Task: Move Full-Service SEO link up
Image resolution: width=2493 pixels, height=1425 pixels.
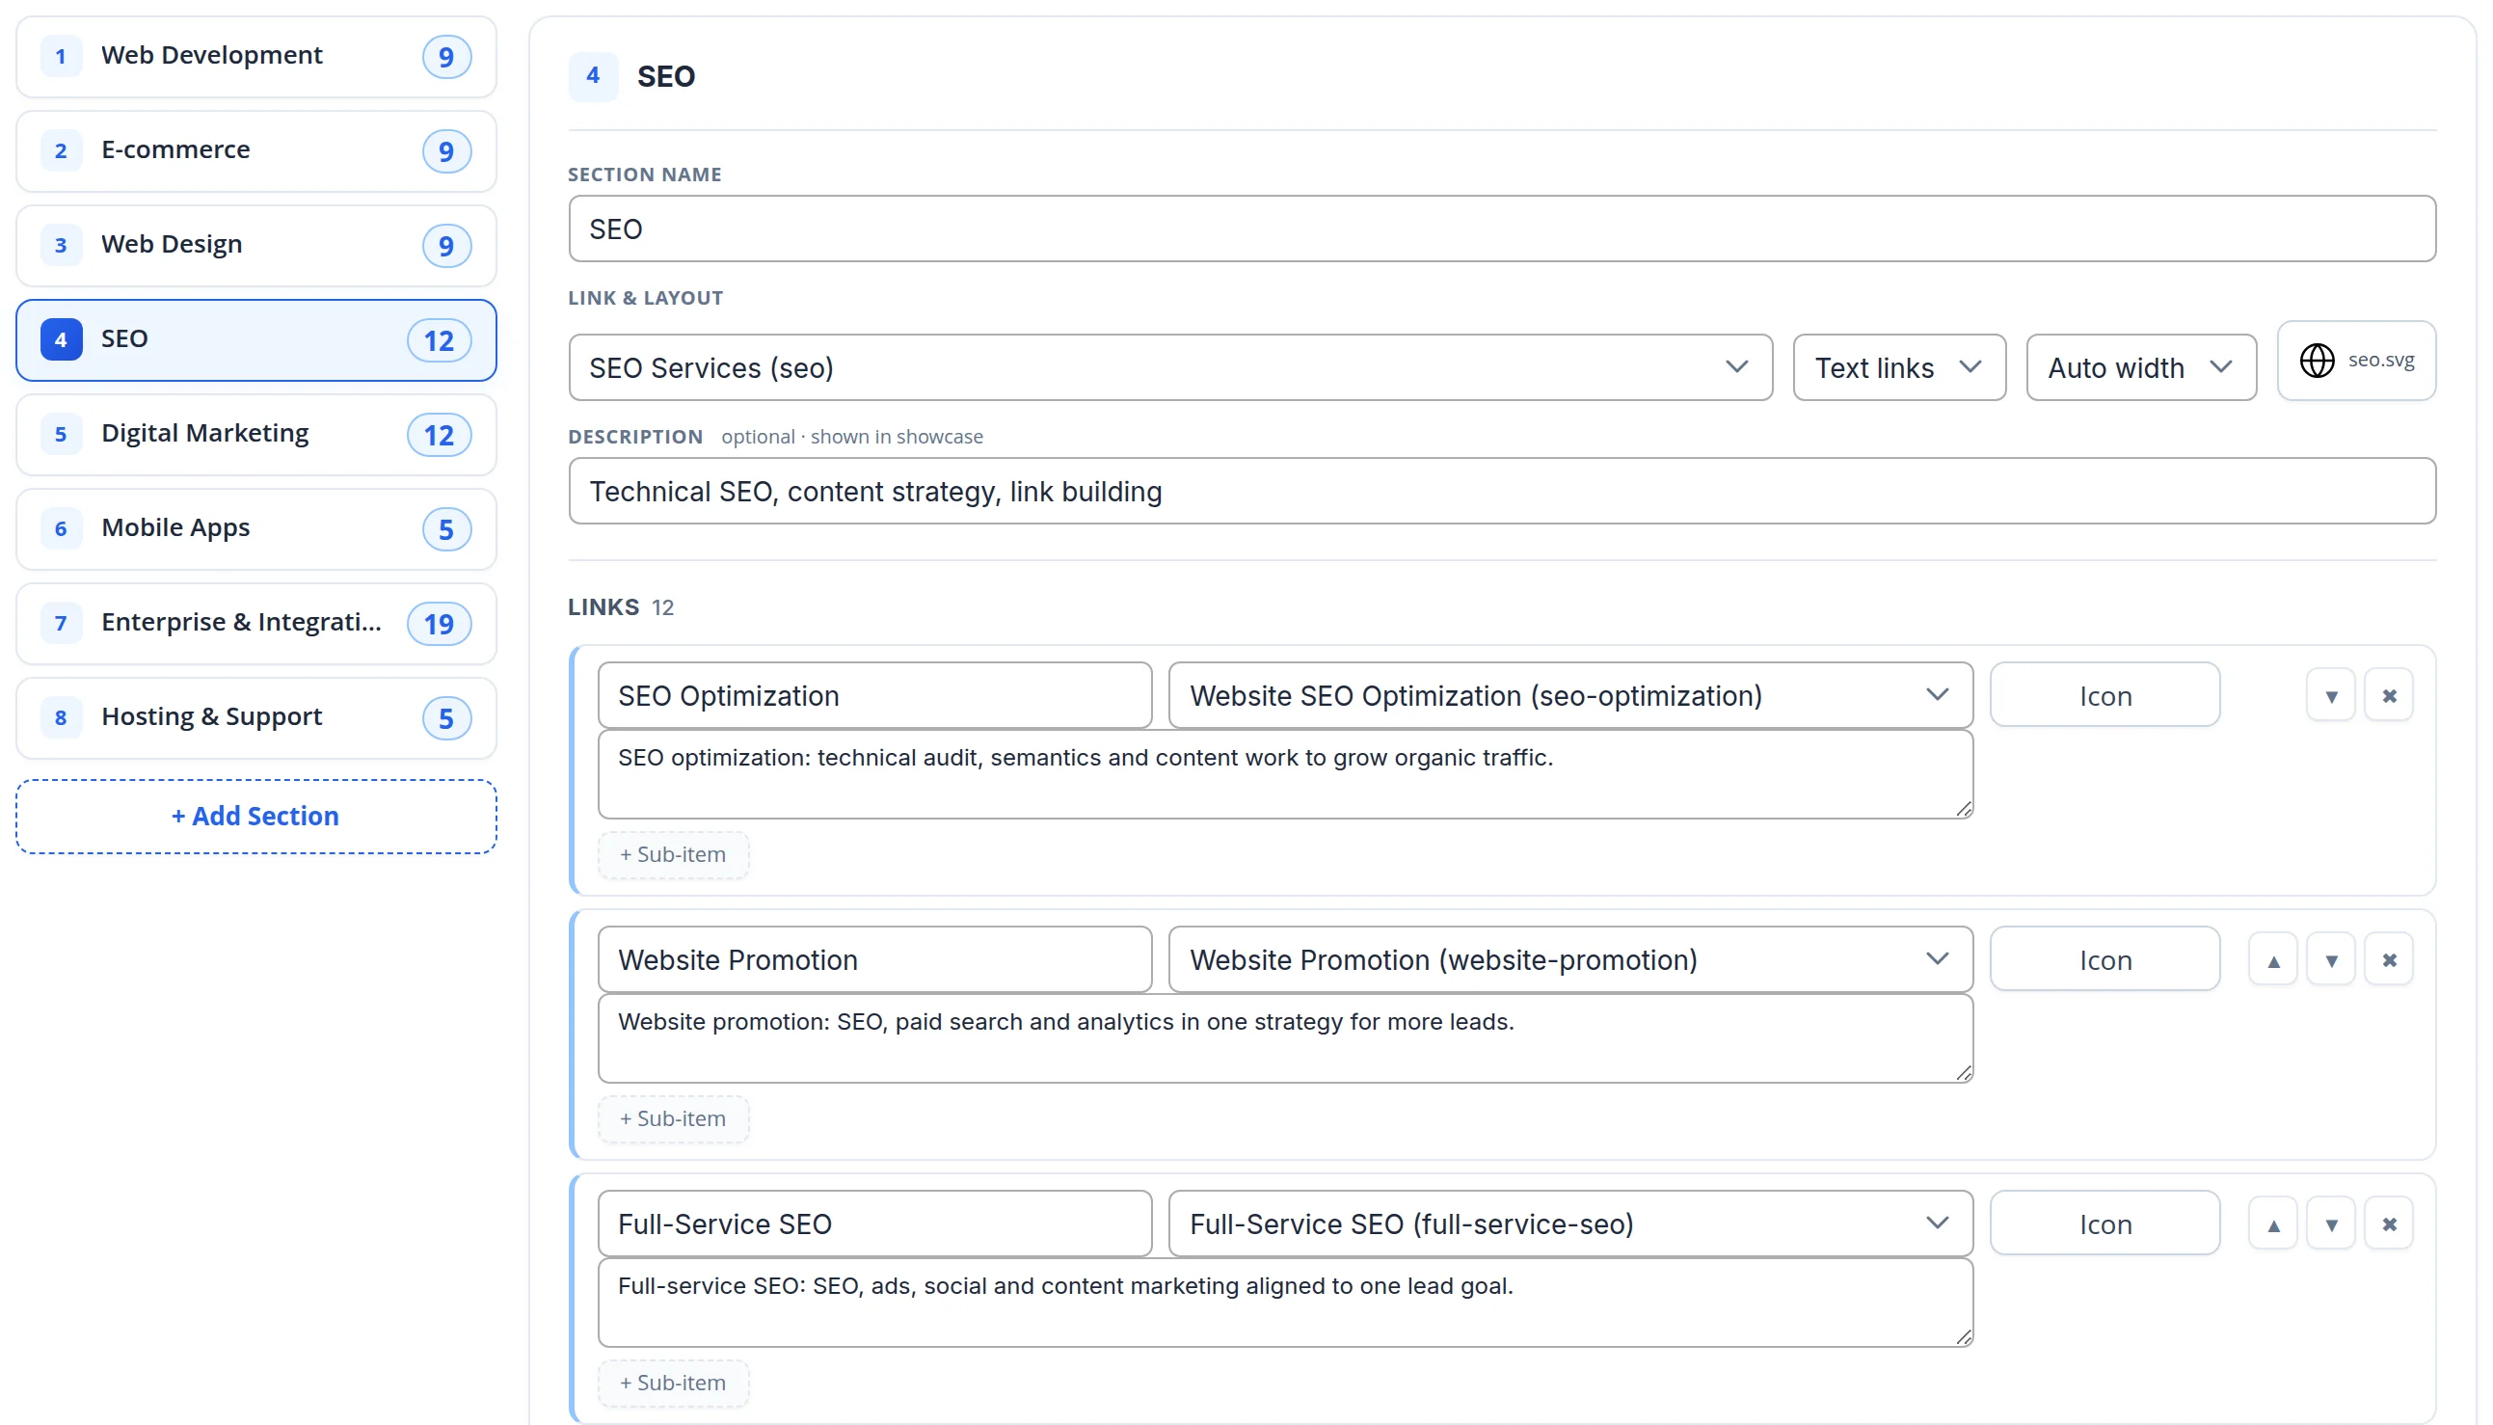Action: pyautogui.click(x=2273, y=1224)
